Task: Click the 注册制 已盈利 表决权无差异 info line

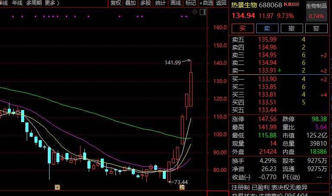Action: point(269,187)
